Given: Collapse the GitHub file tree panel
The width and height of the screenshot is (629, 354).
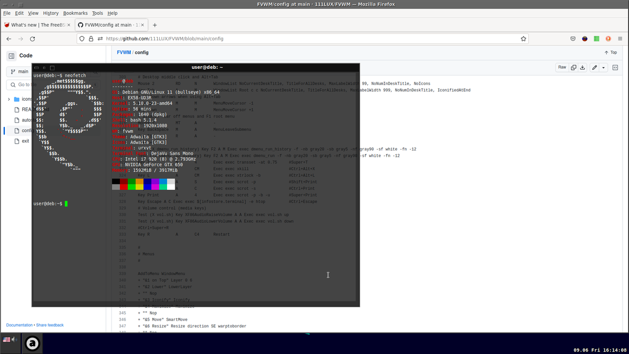Looking at the screenshot, I should [11, 56].
